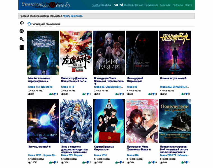Open the VK social icon in header

click(116, 5)
